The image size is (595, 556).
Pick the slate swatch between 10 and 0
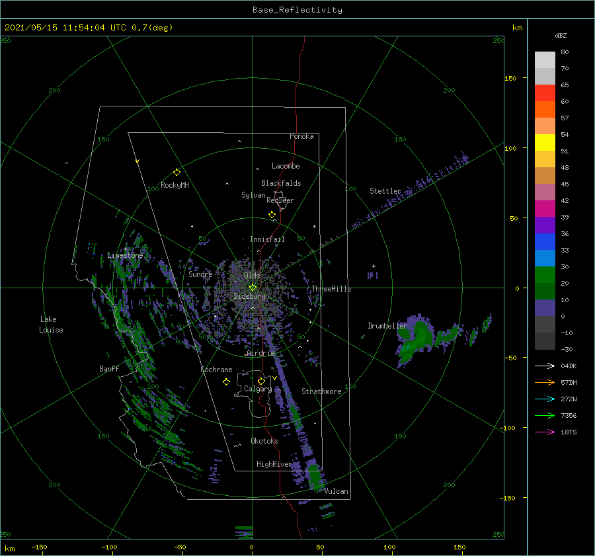coord(545,307)
